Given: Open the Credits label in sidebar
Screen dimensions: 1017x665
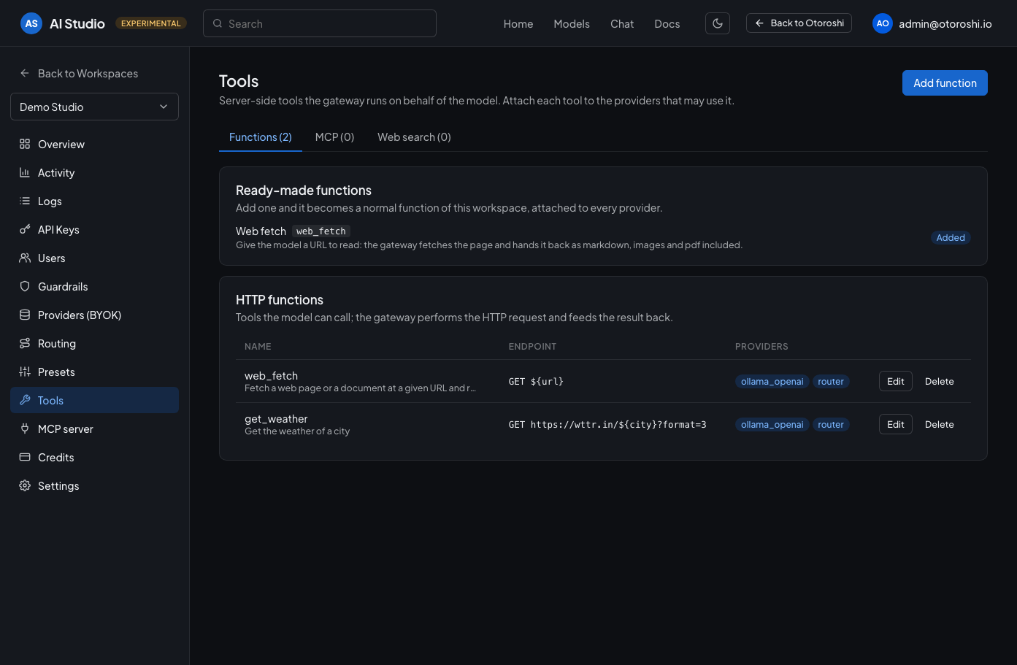Looking at the screenshot, I should coord(56,457).
